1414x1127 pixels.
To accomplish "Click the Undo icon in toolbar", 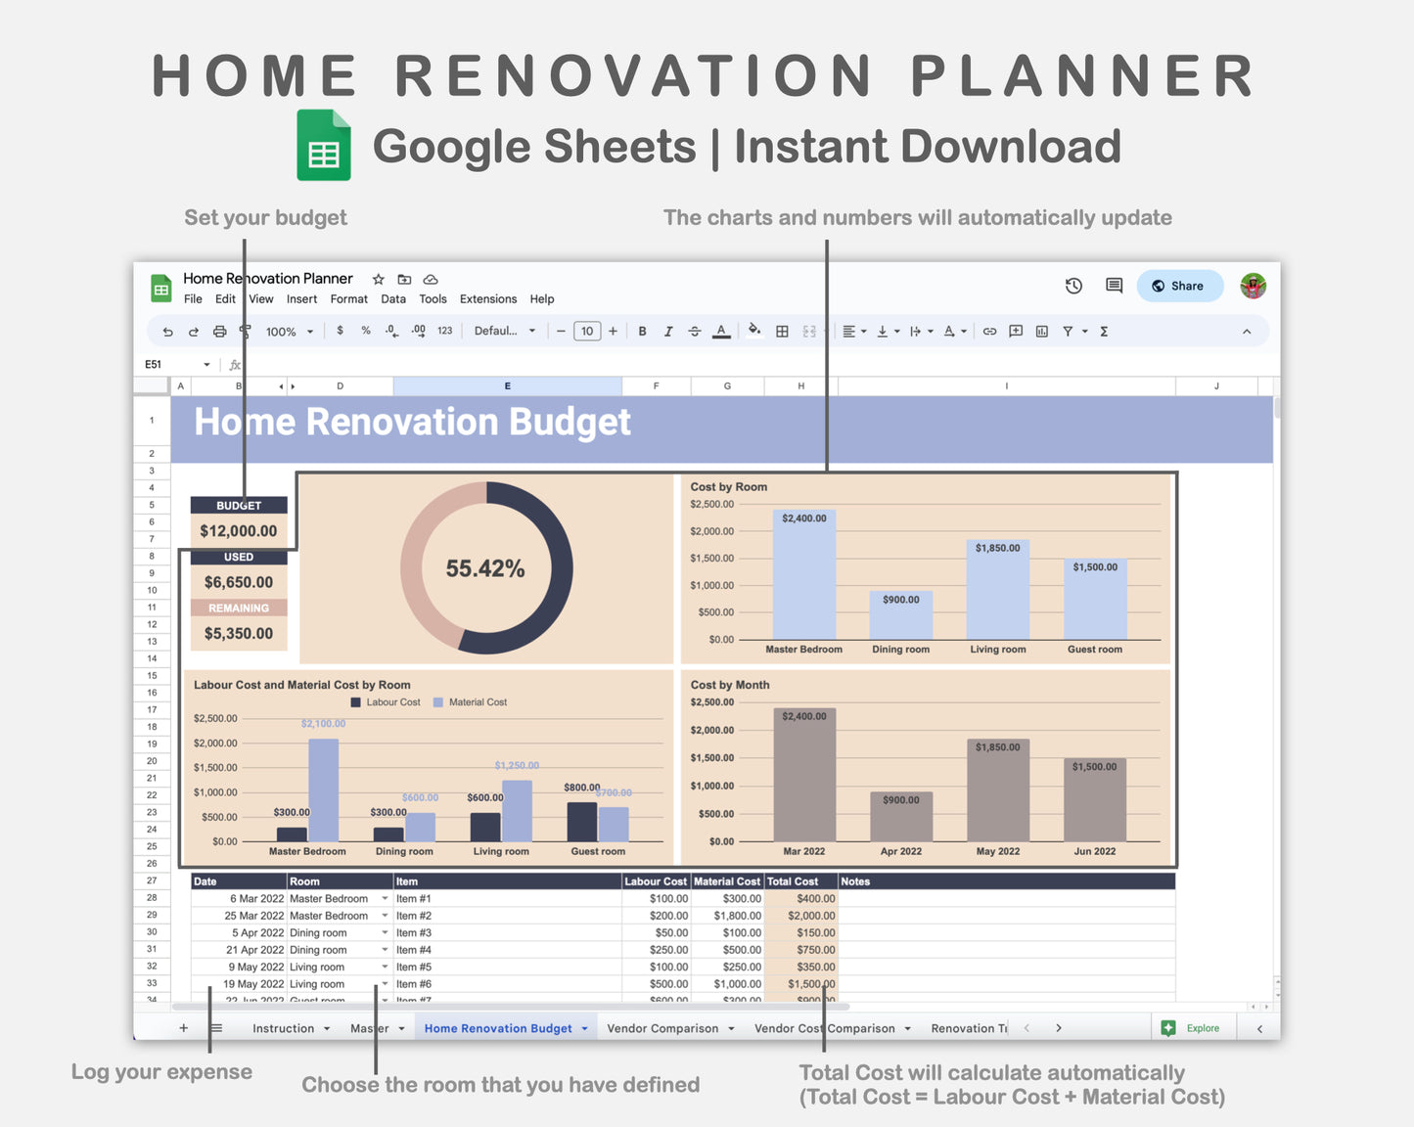I will click(167, 331).
